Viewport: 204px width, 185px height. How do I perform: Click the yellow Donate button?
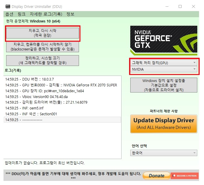pos(156,176)
